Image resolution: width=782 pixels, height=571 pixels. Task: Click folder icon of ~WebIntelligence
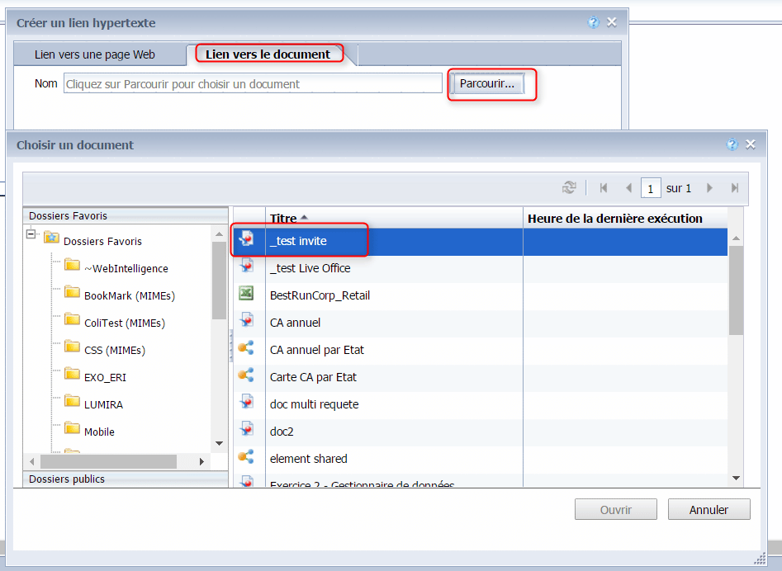point(73,265)
